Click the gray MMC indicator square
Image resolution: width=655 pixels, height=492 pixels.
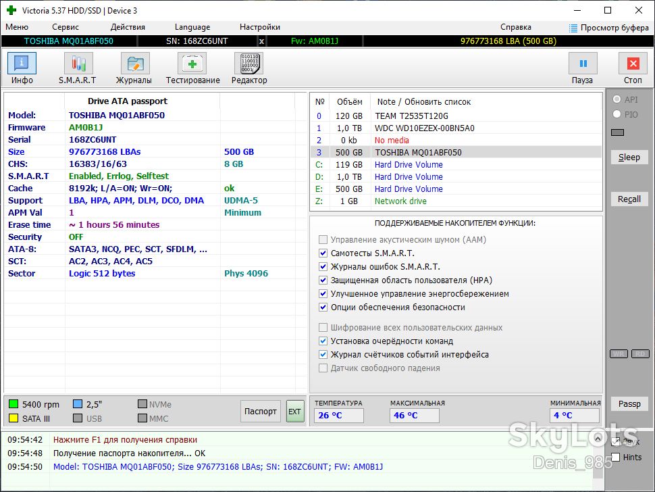click(x=142, y=418)
